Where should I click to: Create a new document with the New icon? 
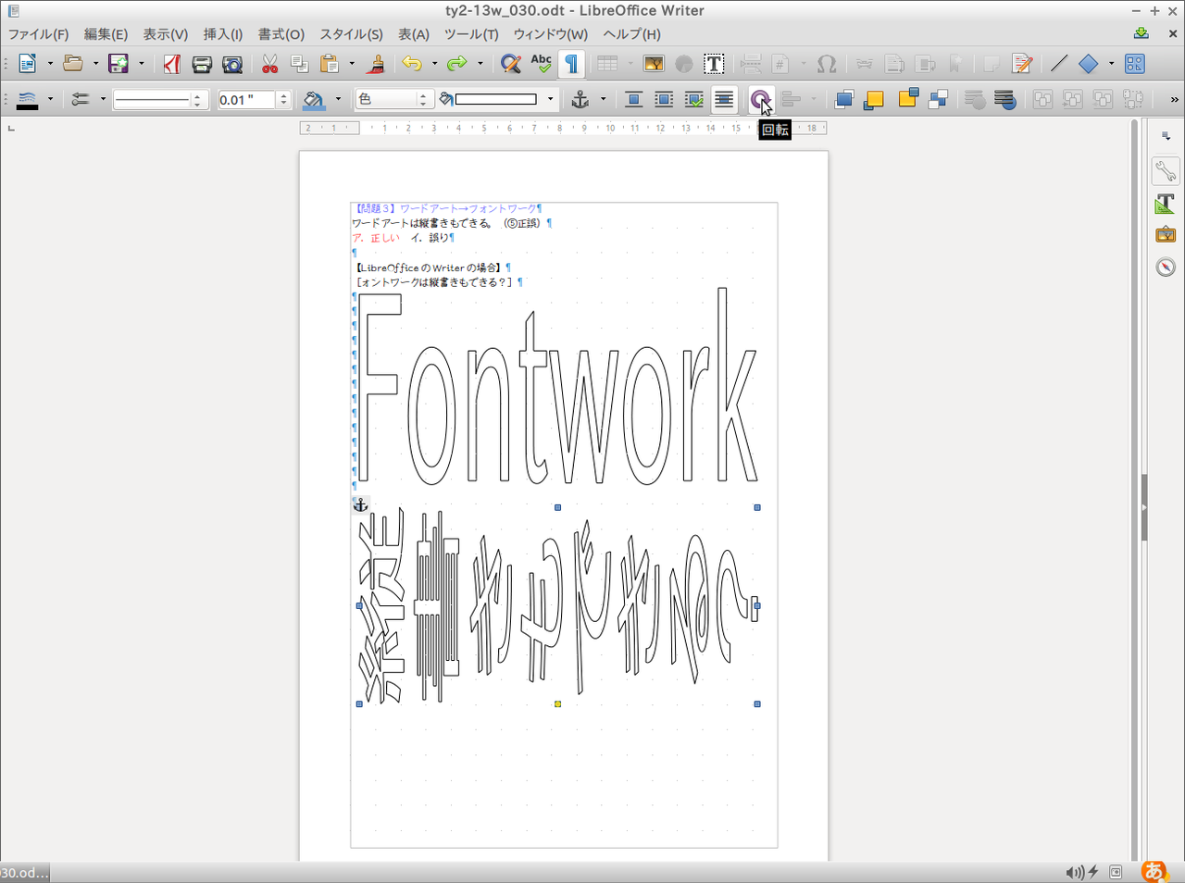coord(28,64)
